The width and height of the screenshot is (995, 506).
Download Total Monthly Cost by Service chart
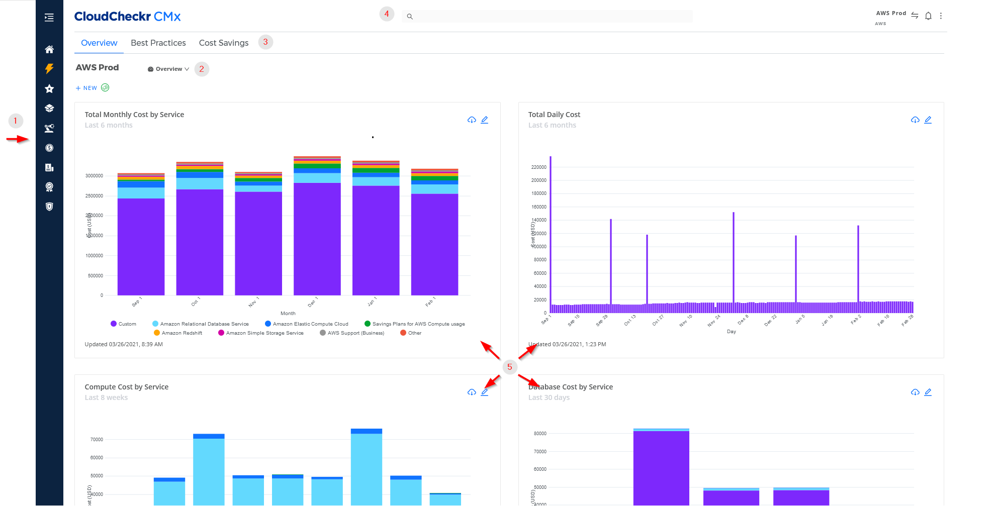click(472, 120)
